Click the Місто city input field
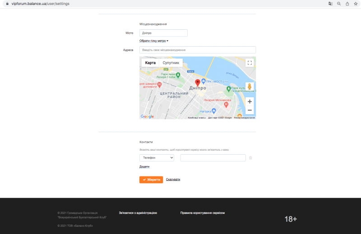This screenshot has height=234, width=361. point(163,33)
